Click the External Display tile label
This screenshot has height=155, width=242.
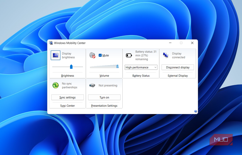[178, 75]
